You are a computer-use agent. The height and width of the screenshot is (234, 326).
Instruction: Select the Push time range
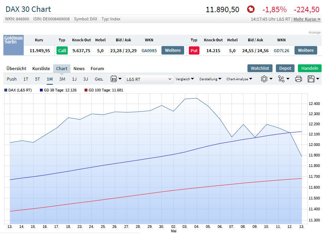[x=12, y=79]
